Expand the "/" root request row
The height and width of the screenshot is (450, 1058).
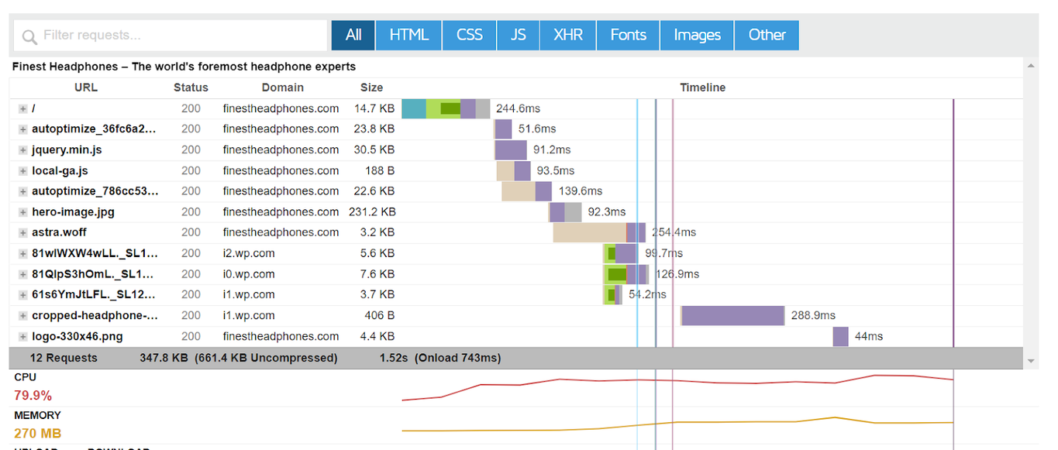pyautogui.click(x=22, y=108)
